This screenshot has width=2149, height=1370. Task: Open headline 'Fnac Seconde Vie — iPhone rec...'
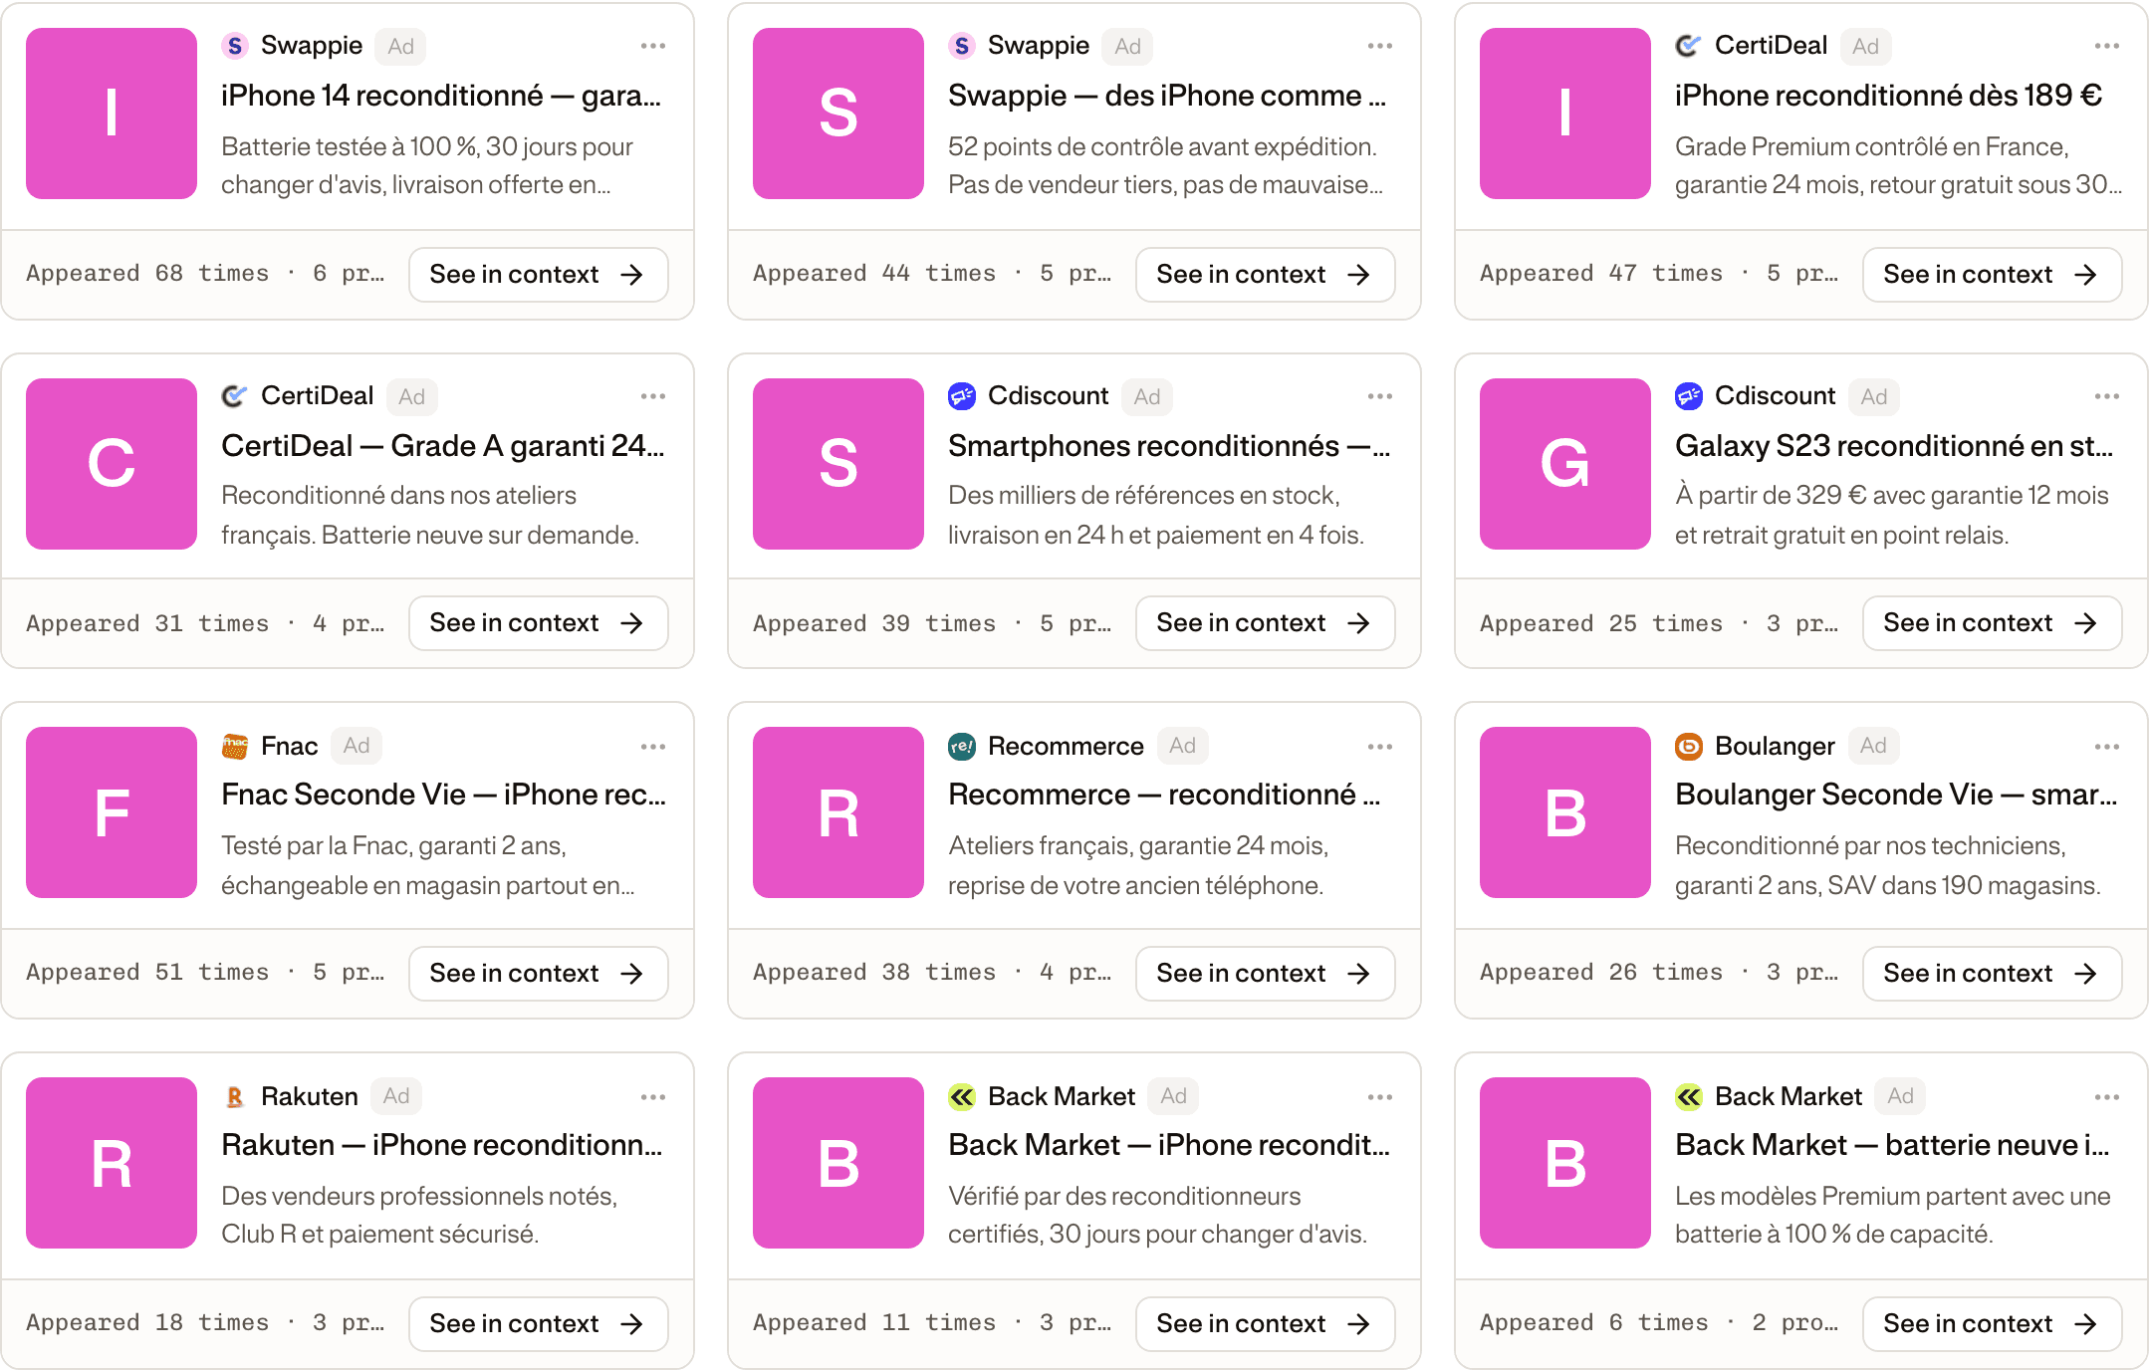(x=444, y=795)
